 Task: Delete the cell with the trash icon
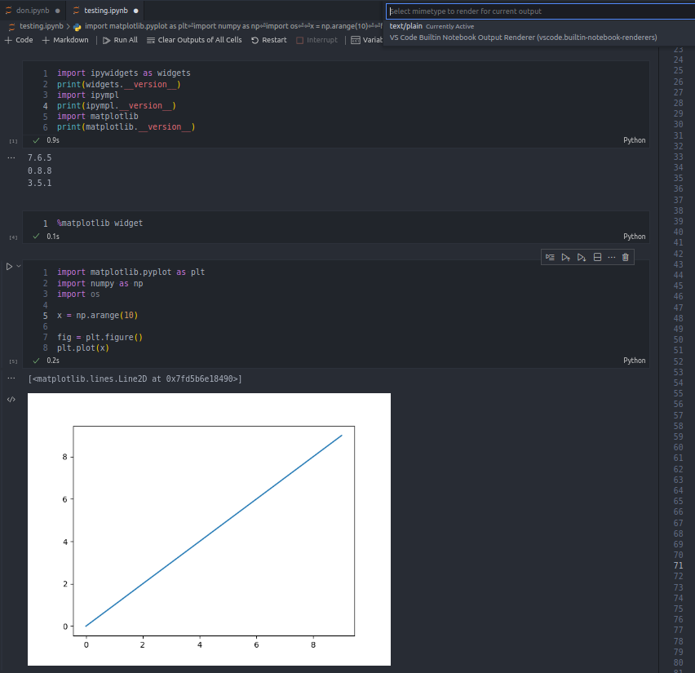coord(626,257)
